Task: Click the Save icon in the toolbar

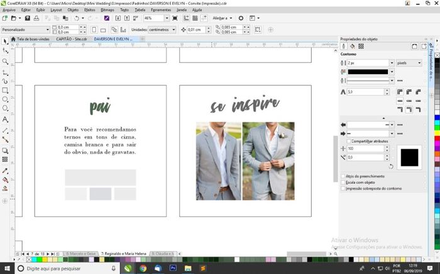Action: [x=28, y=18]
